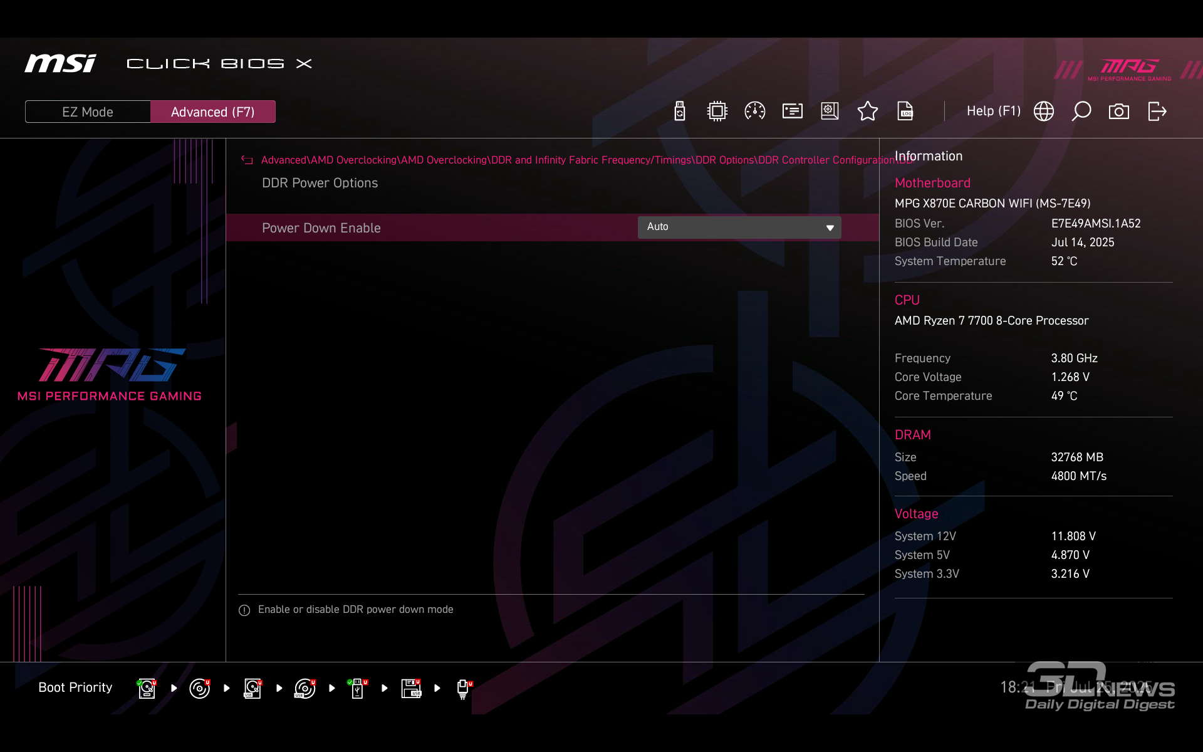This screenshot has width=1203, height=752.
Task: Change language with the globe icon
Action: click(1044, 112)
